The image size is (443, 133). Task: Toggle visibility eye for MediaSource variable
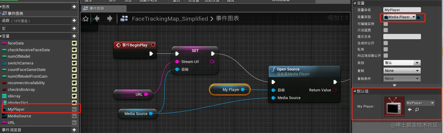(74, 116)
